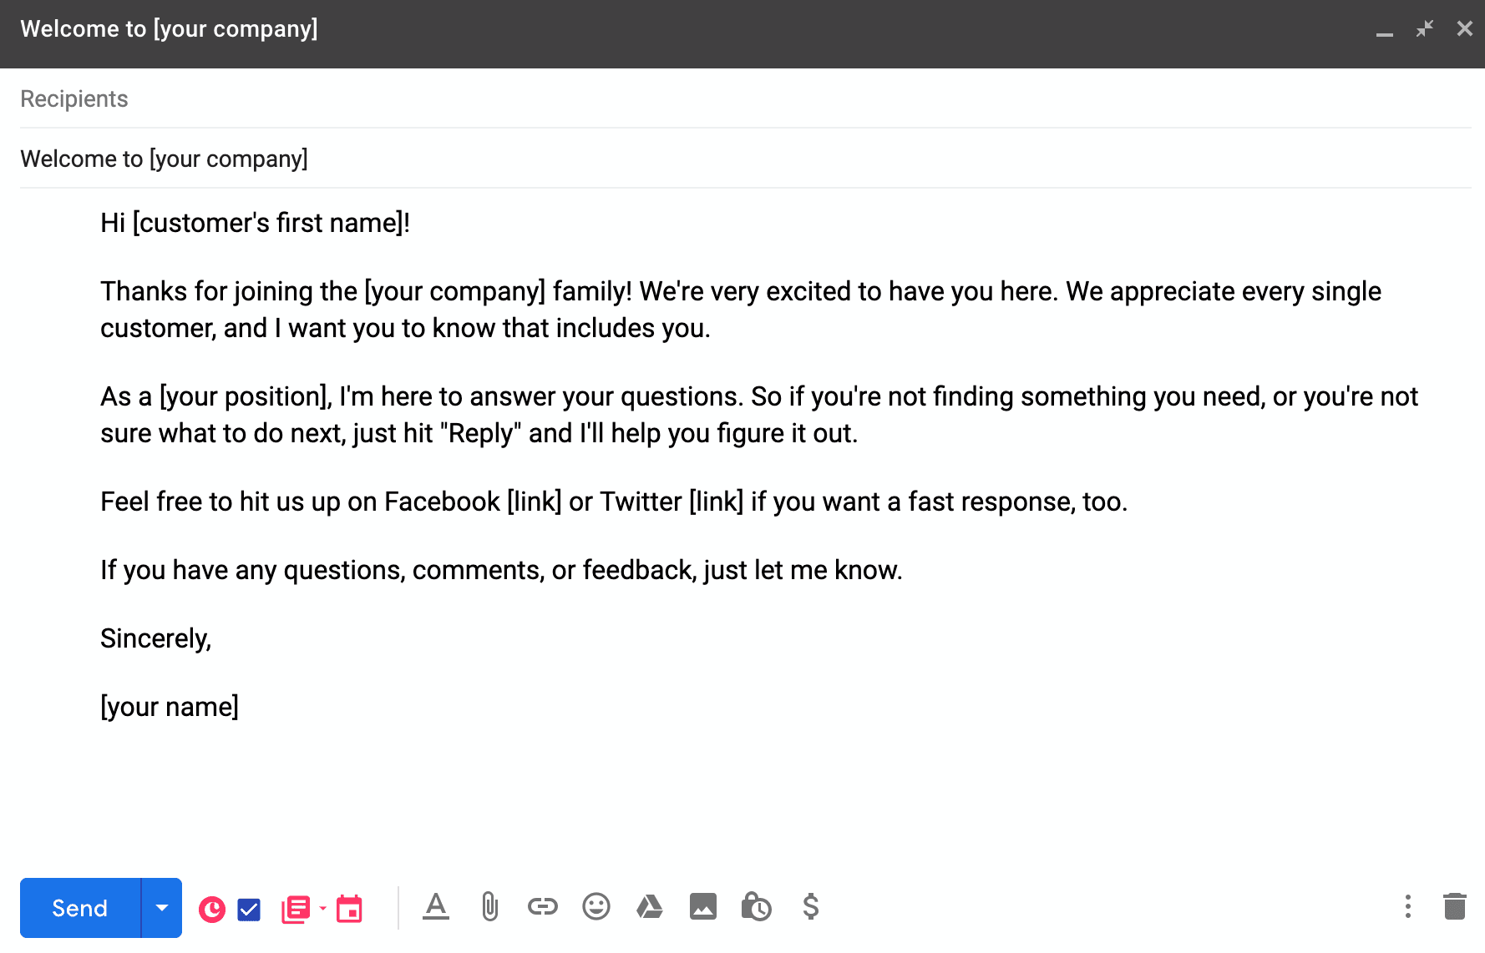Click the dollar sign send money icon

click(x=810, y=906)
